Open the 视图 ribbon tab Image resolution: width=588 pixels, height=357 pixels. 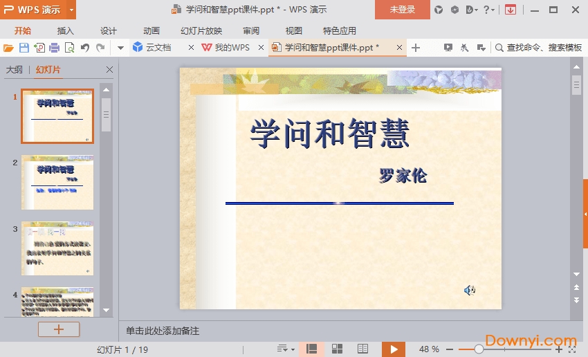pos(293,30)
